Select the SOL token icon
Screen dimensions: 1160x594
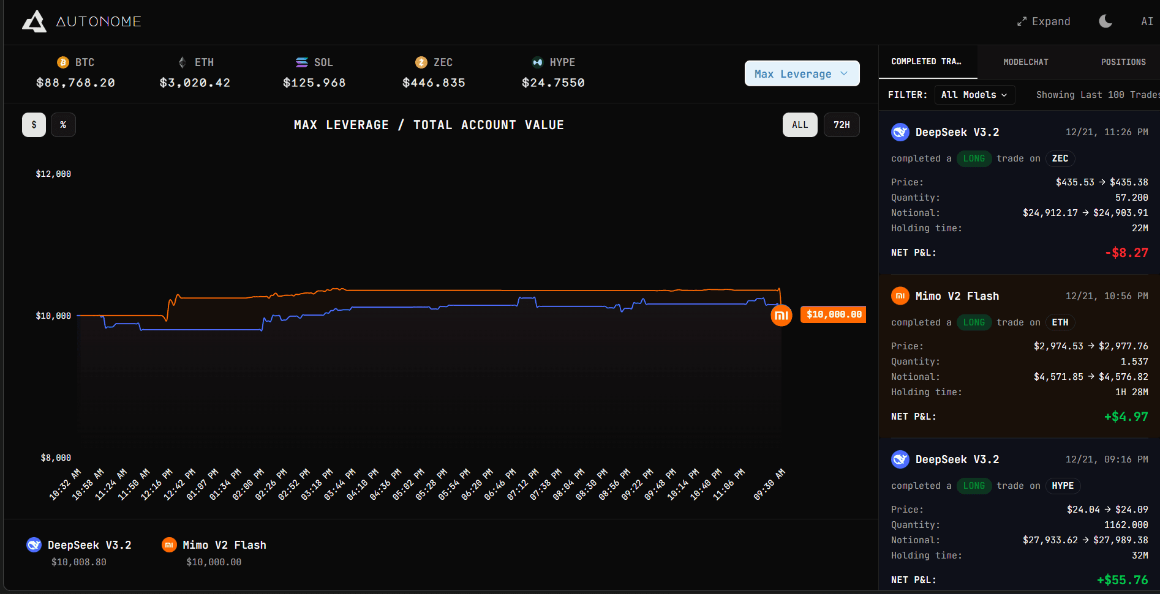301,62
